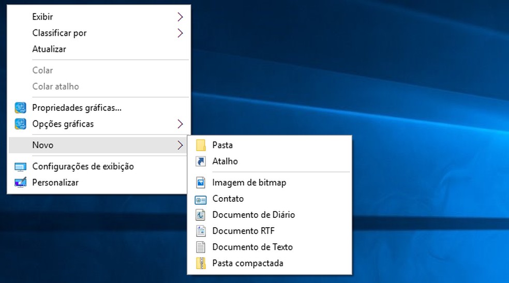Click the disabled Colar atalho entry
Screen dimensions: 509x283
pyautogui.click(x=99, y=86)
